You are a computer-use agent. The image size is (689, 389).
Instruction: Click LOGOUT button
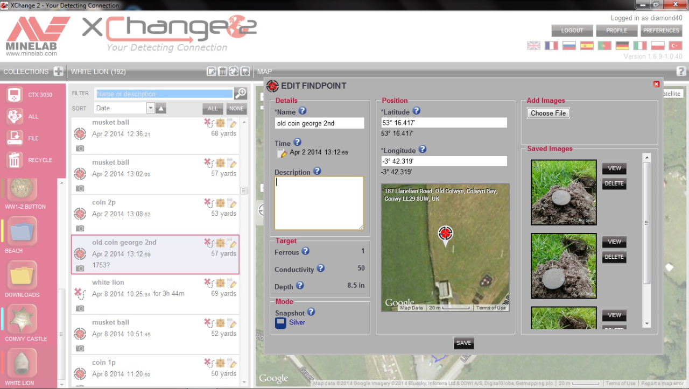[572, 31]
